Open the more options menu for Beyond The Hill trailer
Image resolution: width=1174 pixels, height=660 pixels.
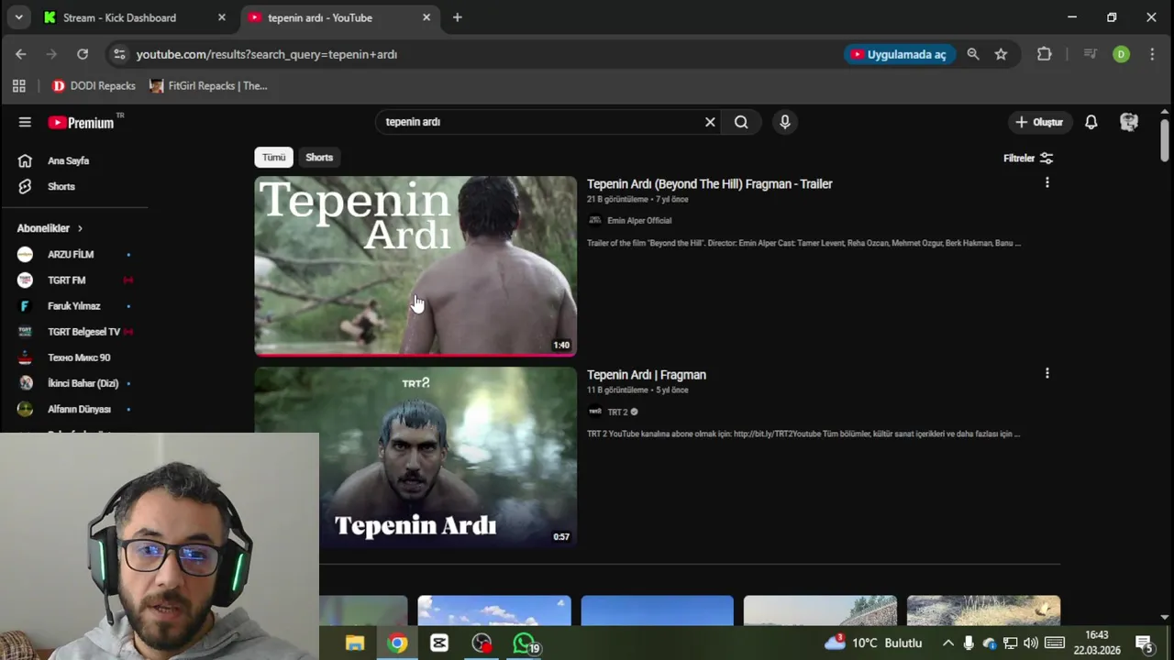1047,183
